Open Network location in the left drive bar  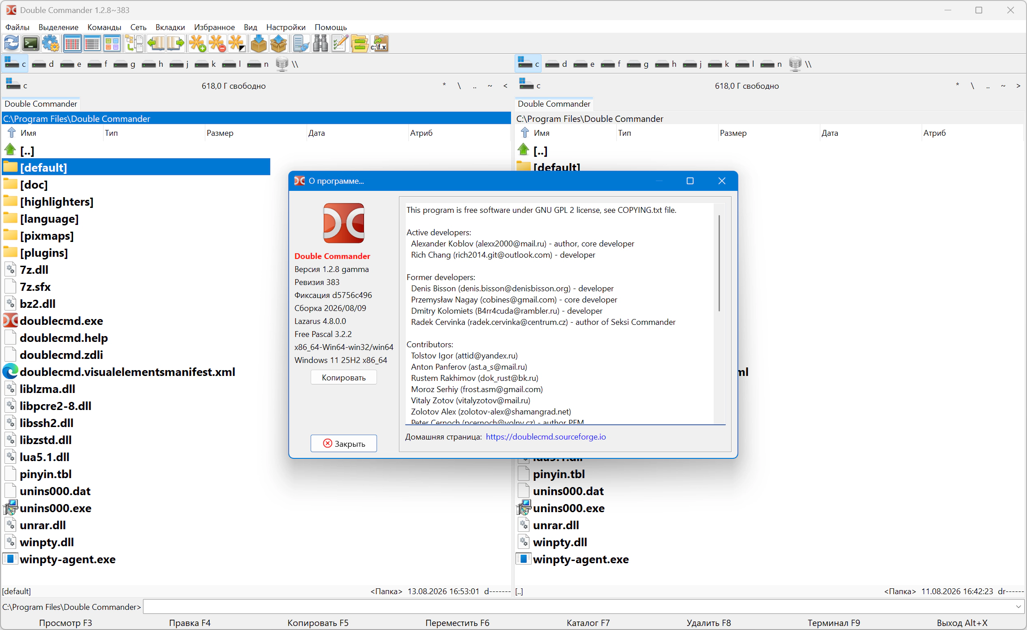(x=287, y=64)
